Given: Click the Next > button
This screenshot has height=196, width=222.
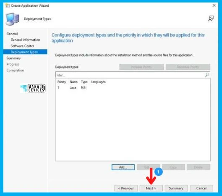Looking at the screenshot, I should click(151, 188).
